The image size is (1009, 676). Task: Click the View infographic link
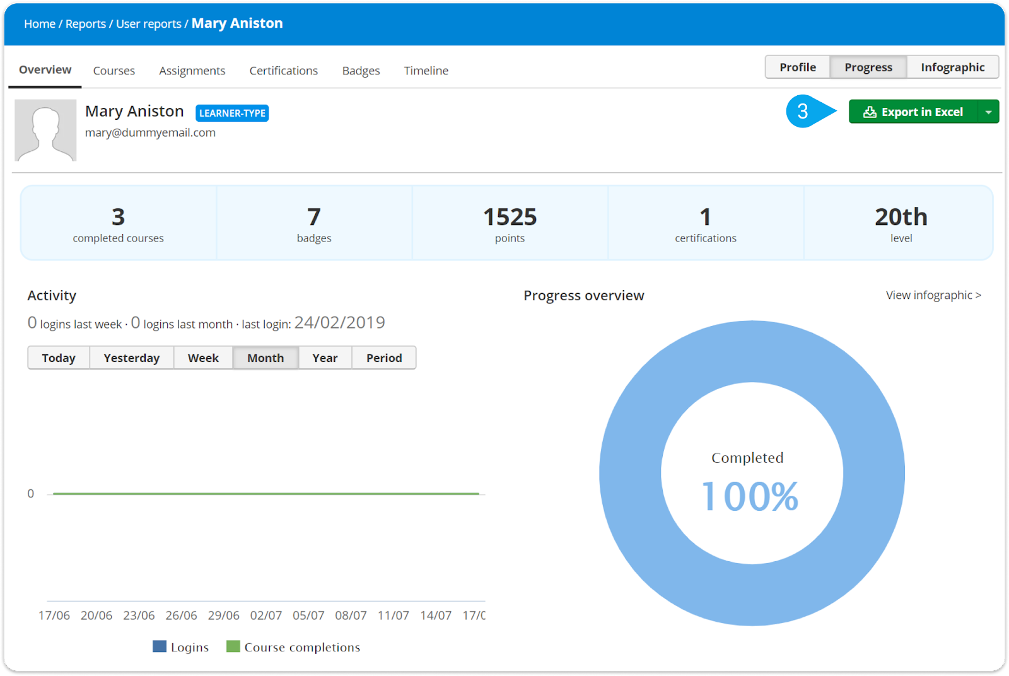point(933,295)
